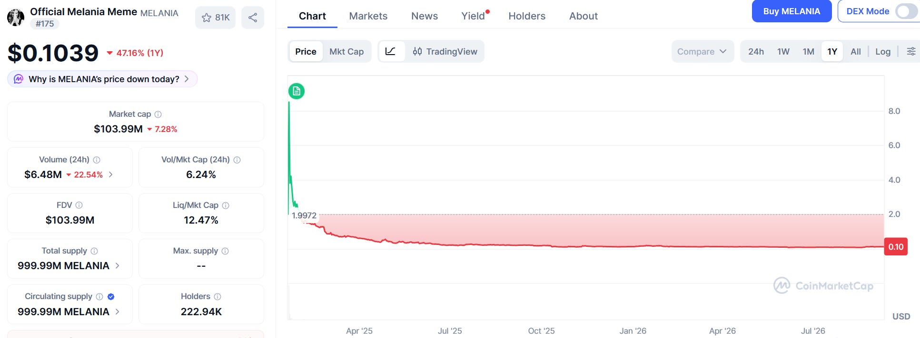Switch to the Markets tab
920x338 pixels.
click(x=368, y=16)
